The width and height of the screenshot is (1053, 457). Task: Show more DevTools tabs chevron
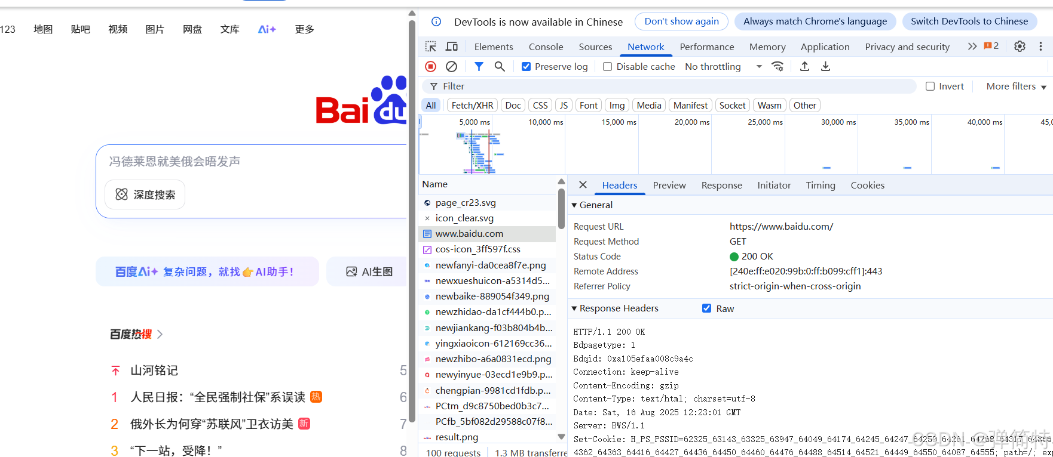[x=972, y=47]
